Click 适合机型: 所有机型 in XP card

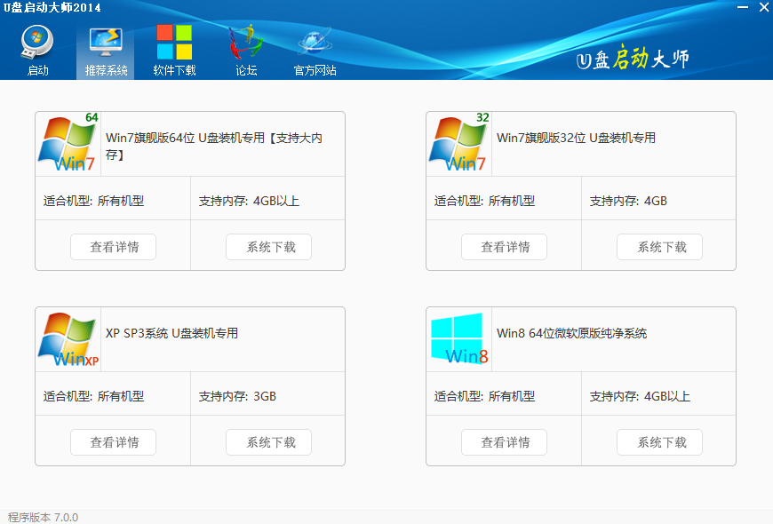(x=93, y=396)
